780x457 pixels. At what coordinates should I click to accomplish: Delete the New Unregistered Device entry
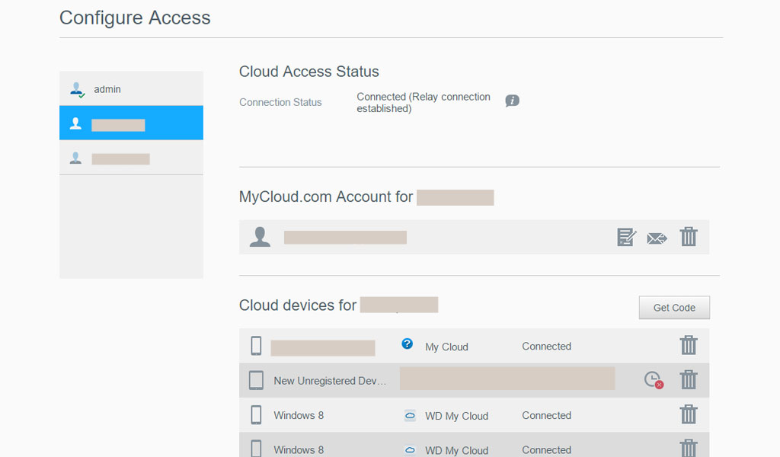689,379
